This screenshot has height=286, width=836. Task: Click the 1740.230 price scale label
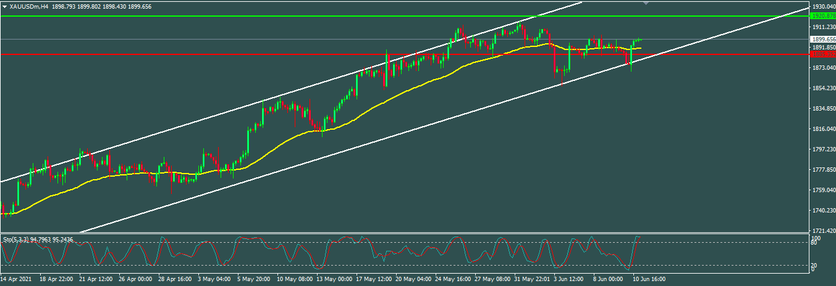822,211
